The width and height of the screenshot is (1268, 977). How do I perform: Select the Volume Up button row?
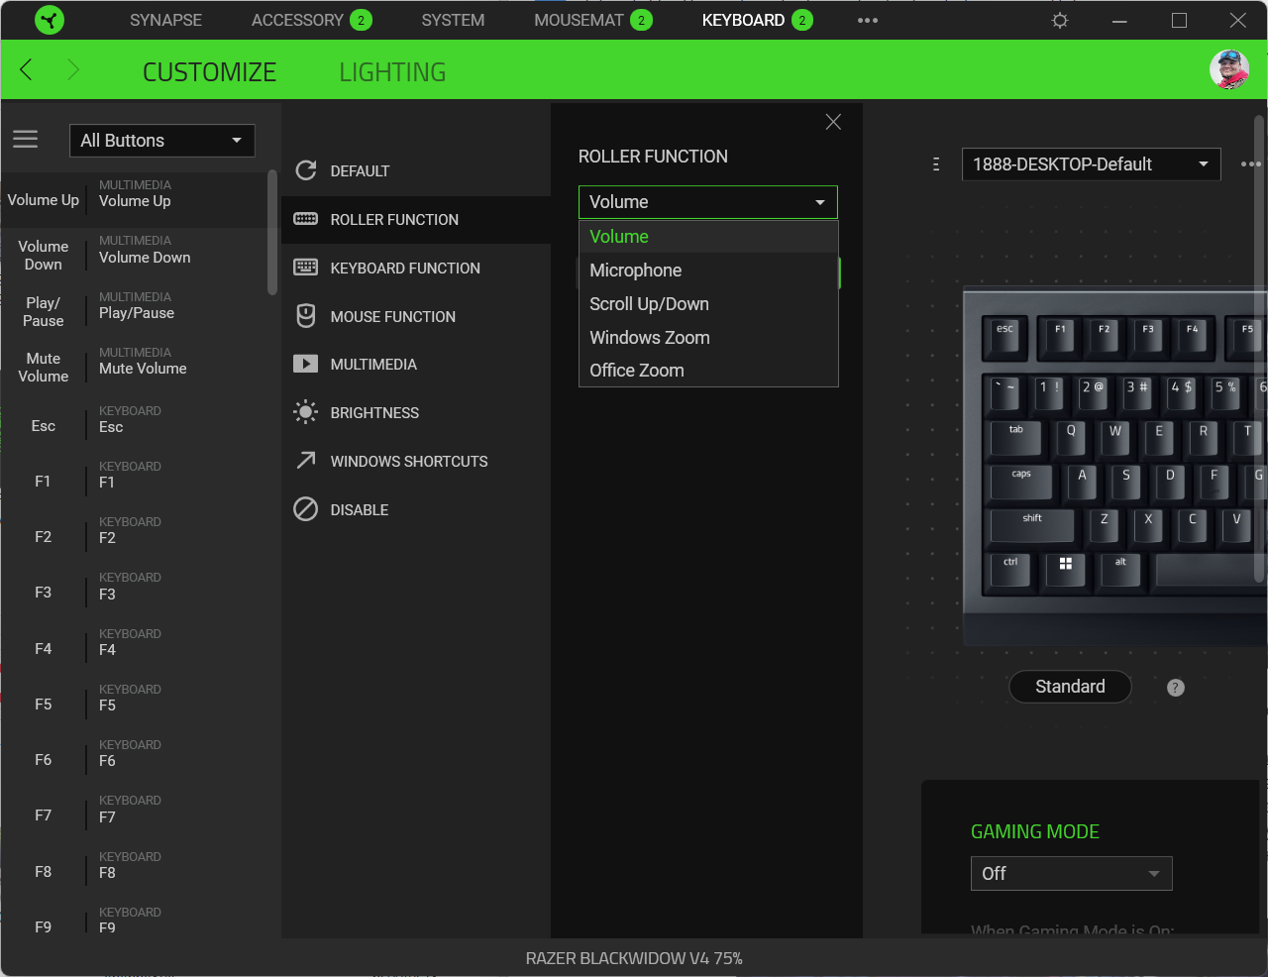[134, 199]
